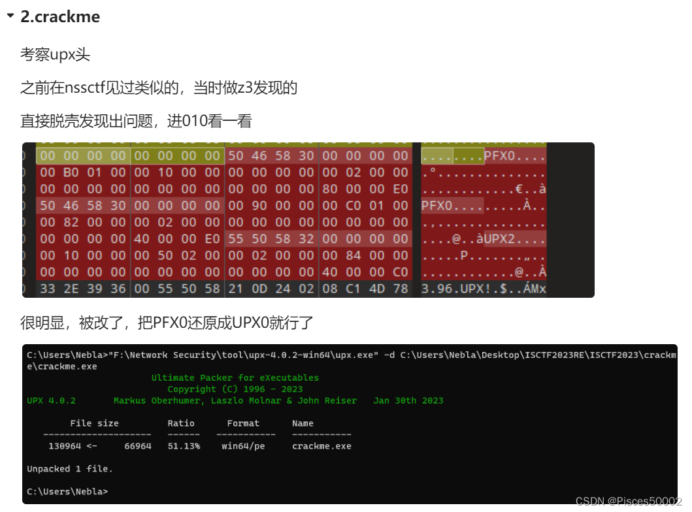Click the heading text "2.crackme"

(x=60, y=16)
